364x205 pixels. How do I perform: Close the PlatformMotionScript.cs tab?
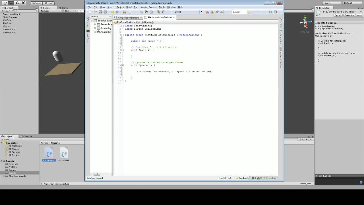[x=174, y=17]
